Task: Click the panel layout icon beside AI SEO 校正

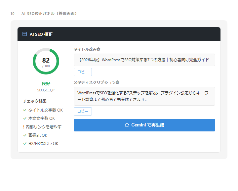Action: (x=24, y=34)
